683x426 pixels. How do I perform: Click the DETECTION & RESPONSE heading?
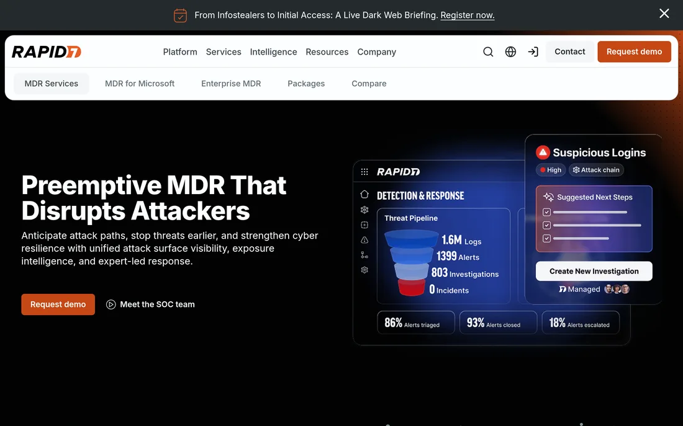point(420,196)
